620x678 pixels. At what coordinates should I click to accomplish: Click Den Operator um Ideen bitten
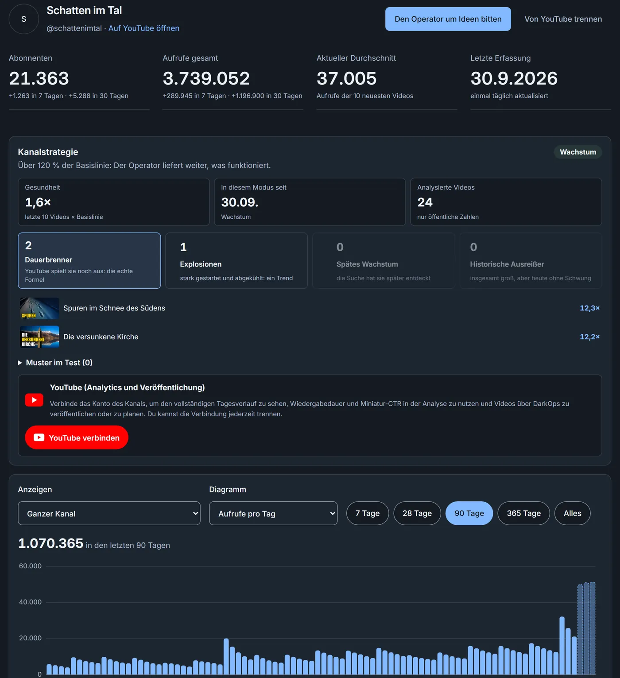click(448, 19)
